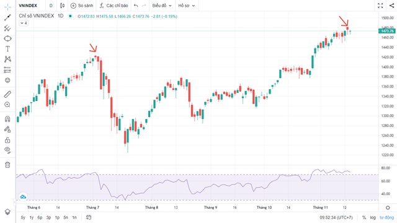Image resolution: width=397 pixels, height=223 pixels.
Task: Click the chart title Chỉ số VNINDEX
Action: [37, 16]
